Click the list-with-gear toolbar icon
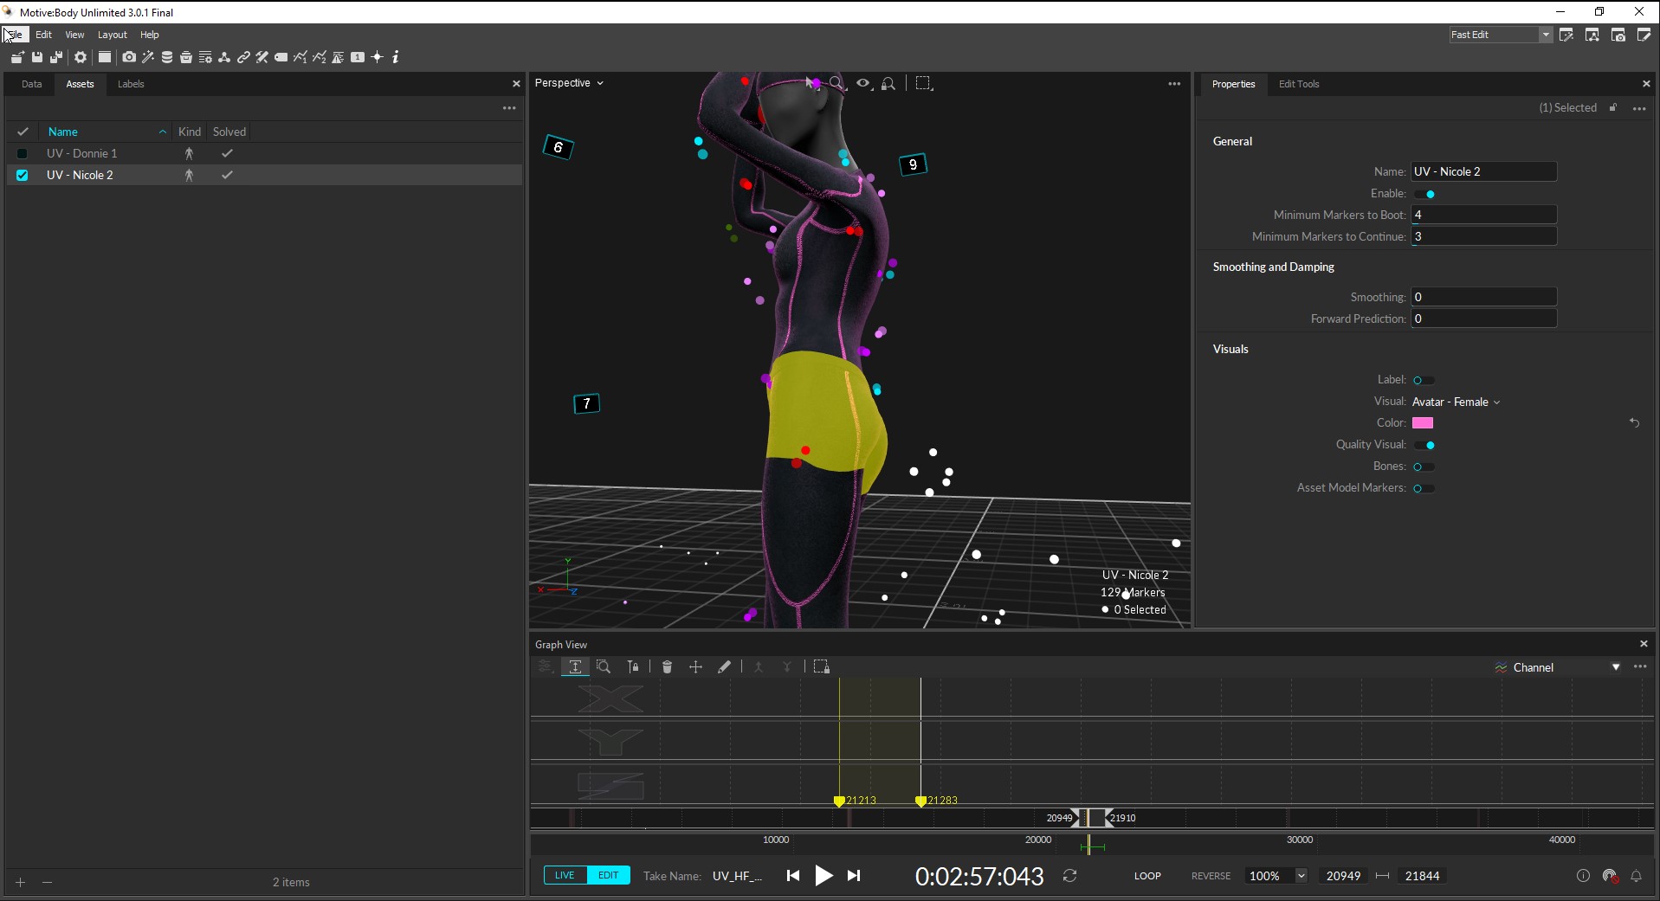This screenshot has width=1660, height=901. 205,57
